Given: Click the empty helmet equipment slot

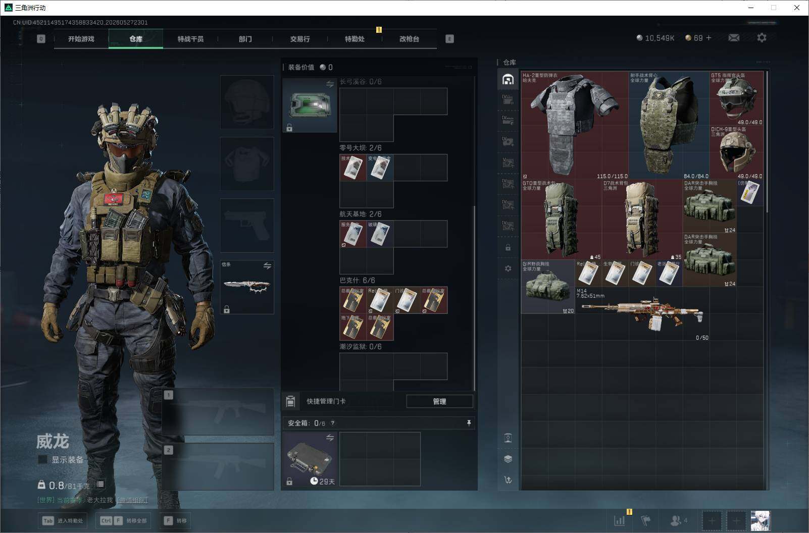Looking at the screenshot, I should (247, 102).
